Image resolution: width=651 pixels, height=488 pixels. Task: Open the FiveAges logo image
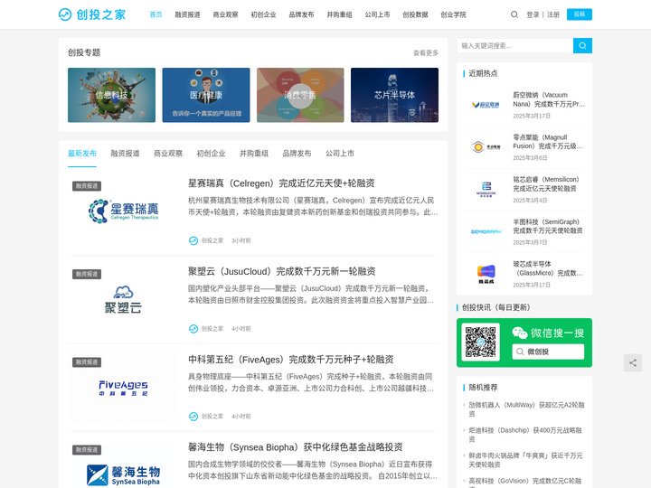pyautogui.click(x=123, y=387)
